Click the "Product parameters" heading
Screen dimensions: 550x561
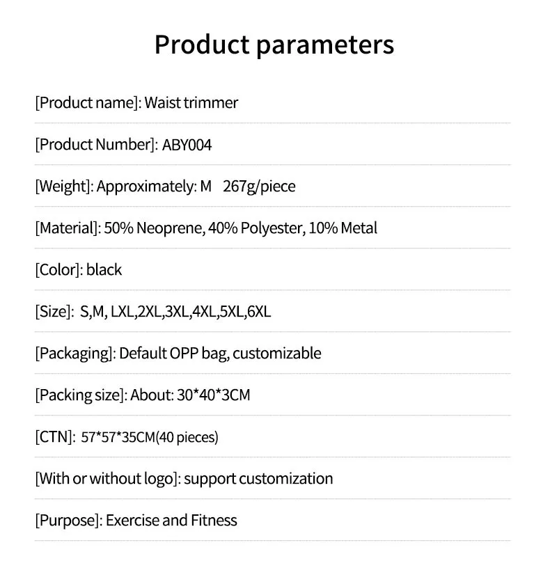pyautogui.click(x=274, y=45)
